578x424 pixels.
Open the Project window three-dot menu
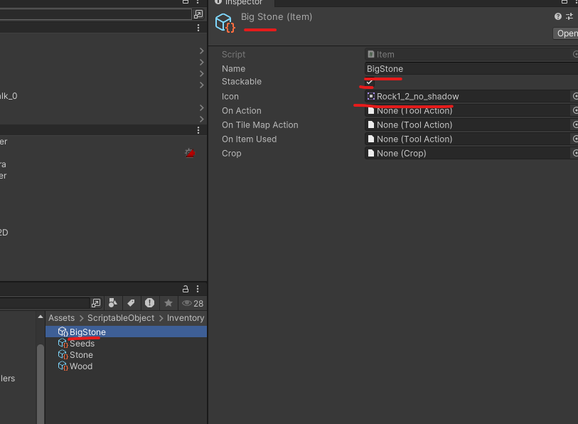pyautogui.click(x=198, y=289)
